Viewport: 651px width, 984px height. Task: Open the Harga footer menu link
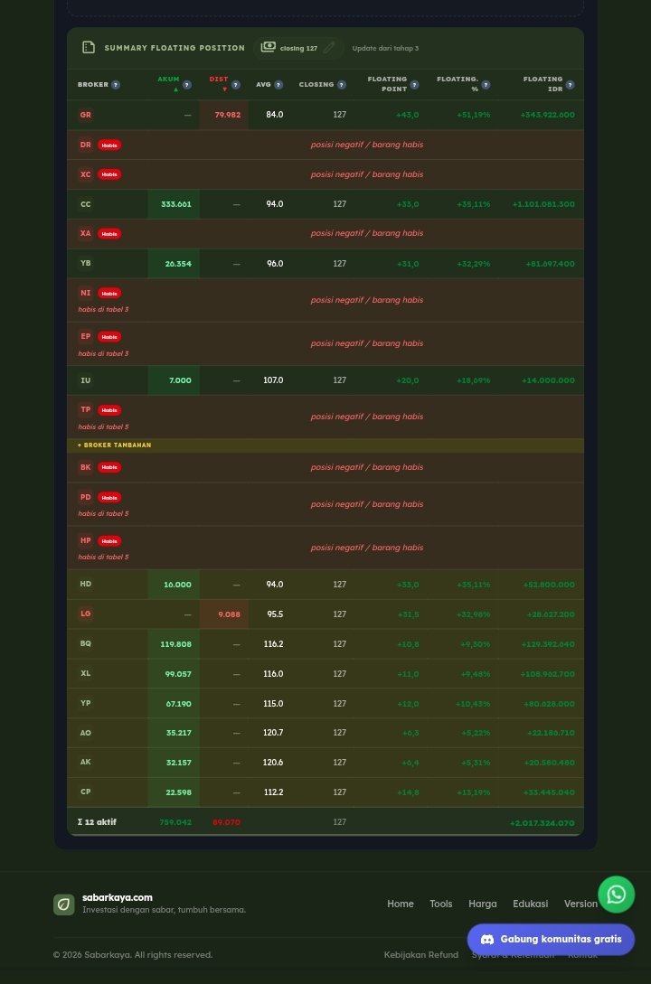(x=483, y=904)
